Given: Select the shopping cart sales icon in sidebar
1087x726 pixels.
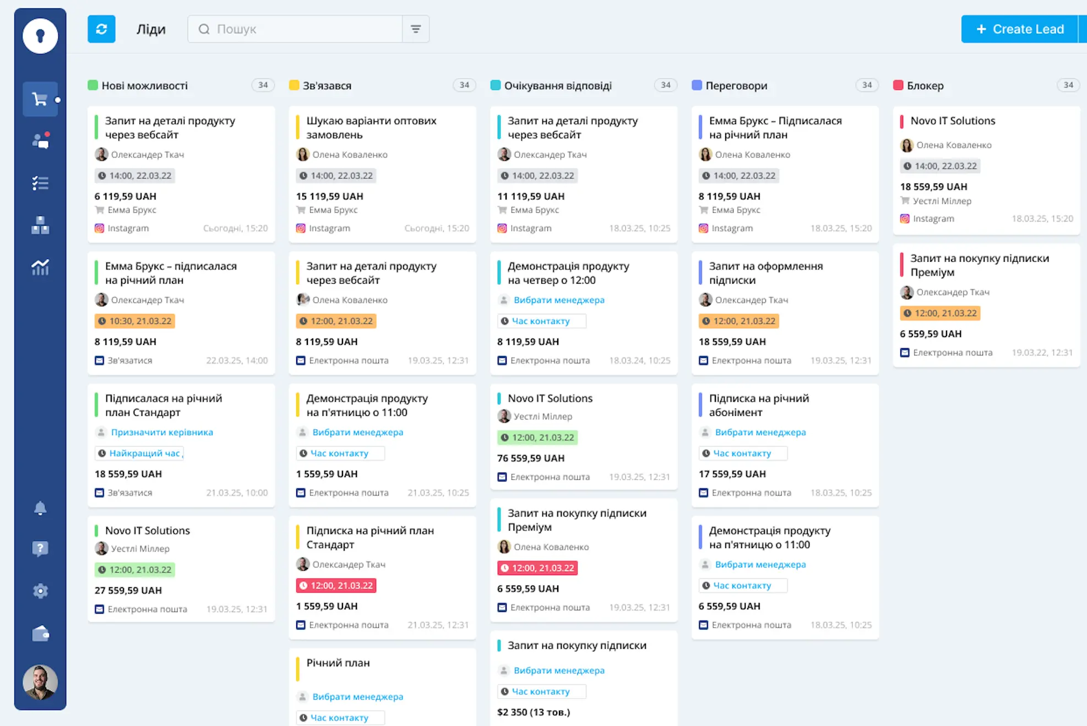Looking at the screenshot, I should [x=40, y=99].
